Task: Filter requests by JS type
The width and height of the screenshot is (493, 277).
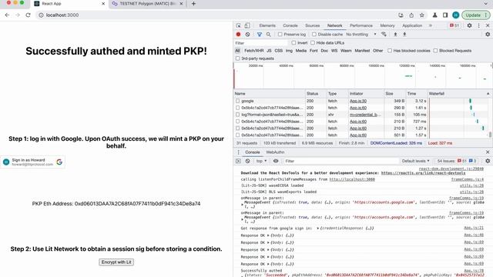Action: [x=269, y=51]
